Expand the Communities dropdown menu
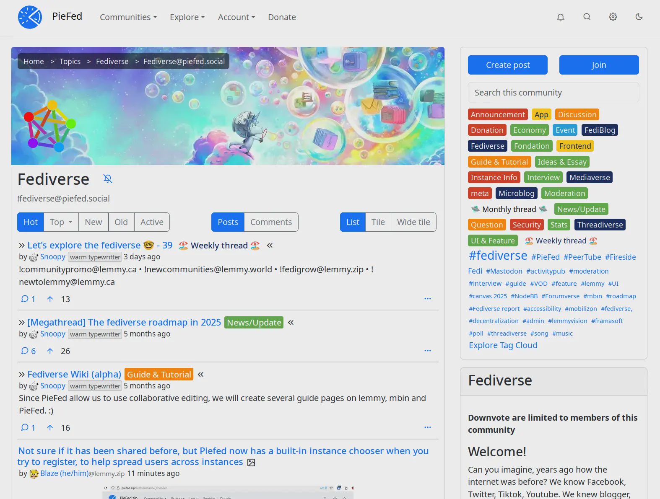The width and height of the screenshot is (660, 499). point(128,17)
